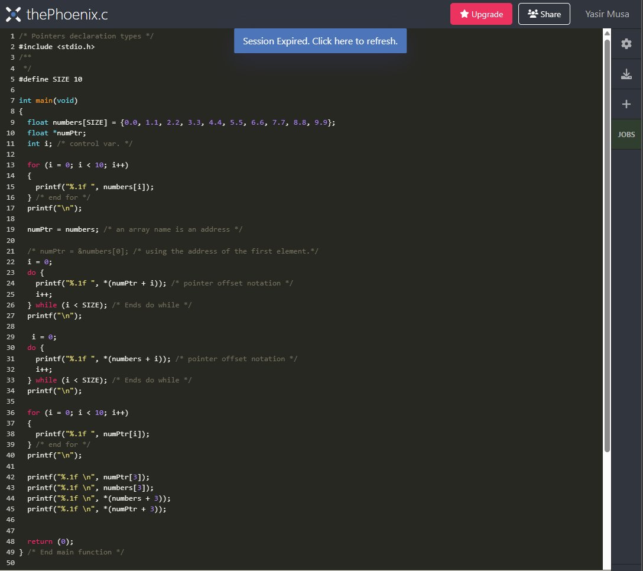643x571 pixels.
Task: Add new item with plus icon
Action: click(626, 104)
